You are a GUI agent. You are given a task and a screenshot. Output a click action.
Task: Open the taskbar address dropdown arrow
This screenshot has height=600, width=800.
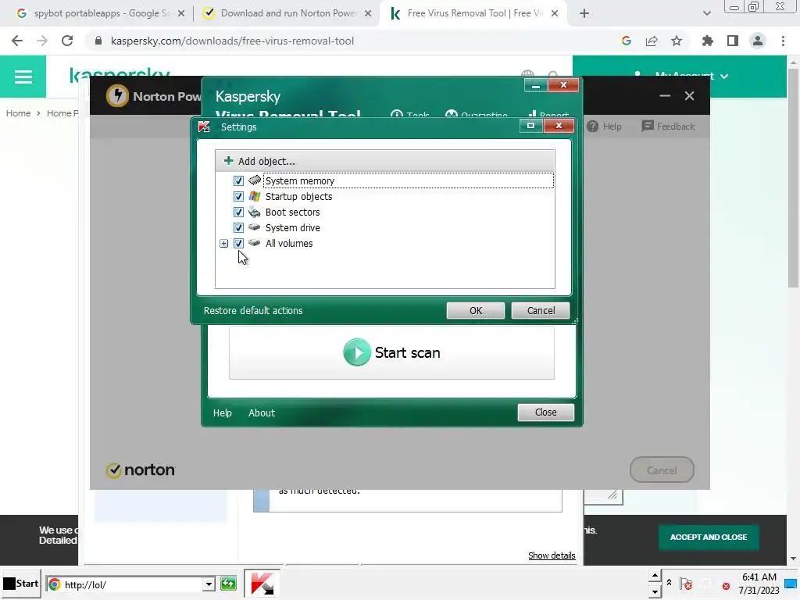click(209, 584)
